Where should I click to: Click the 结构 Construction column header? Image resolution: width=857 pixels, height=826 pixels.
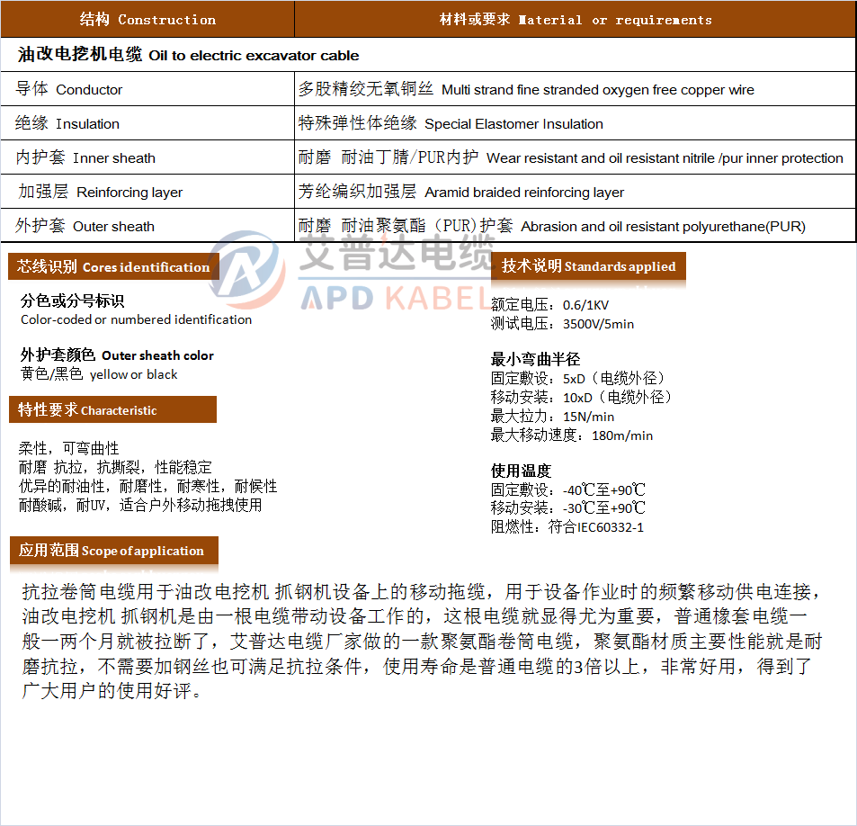(147, 19)
